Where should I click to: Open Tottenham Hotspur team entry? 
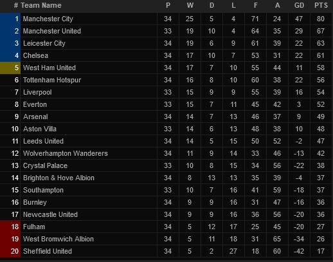click(52, 80)
